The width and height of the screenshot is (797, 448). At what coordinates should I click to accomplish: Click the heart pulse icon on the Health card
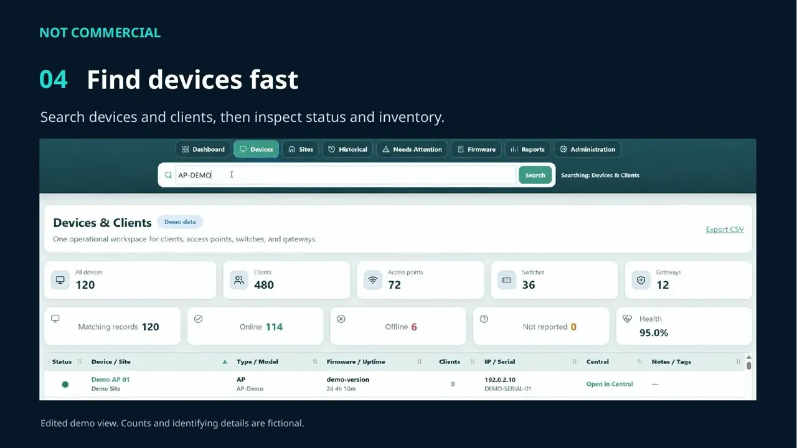[627, 319]
